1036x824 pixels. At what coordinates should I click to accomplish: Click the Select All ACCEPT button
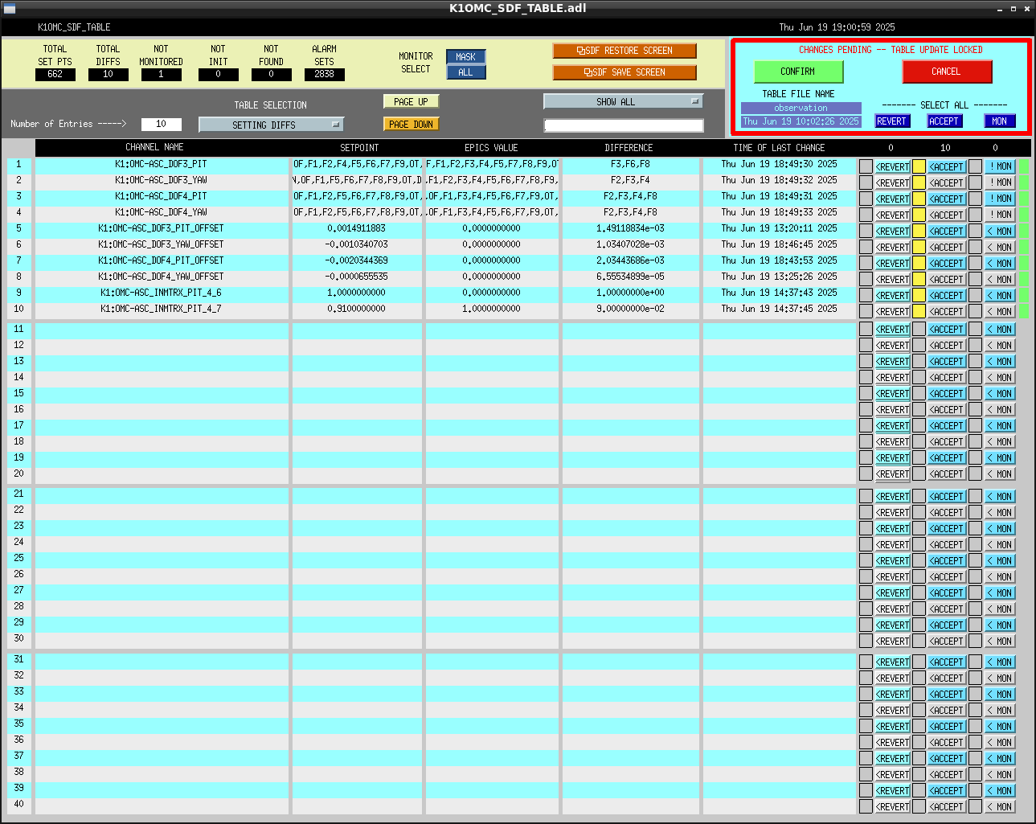pos(944,121)
